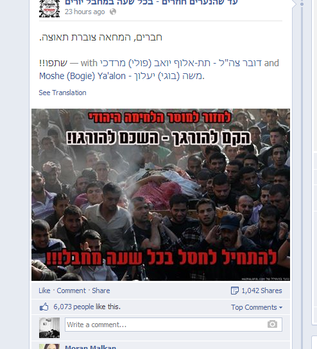
Task: Click See Translation link
Action: [x=62, y=93]
